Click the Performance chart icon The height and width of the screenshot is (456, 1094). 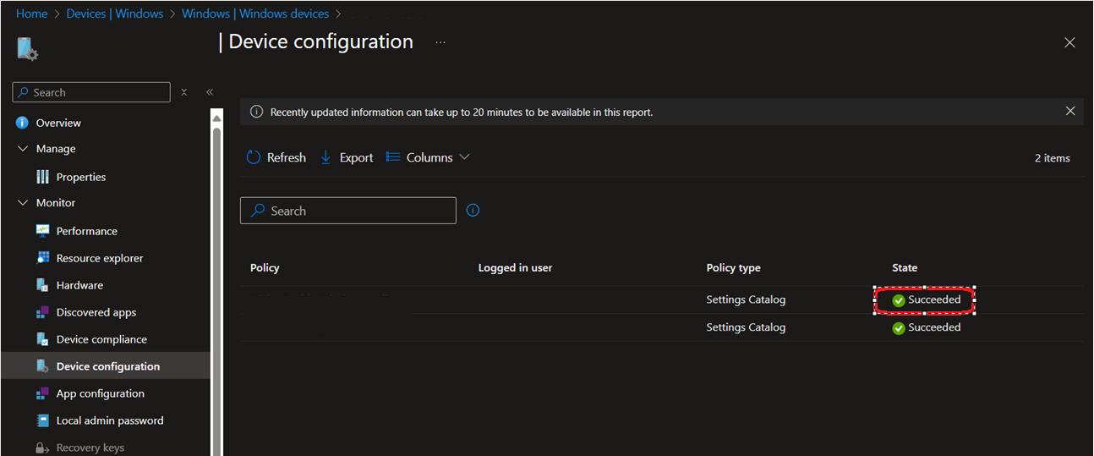[x=43, y=231]
